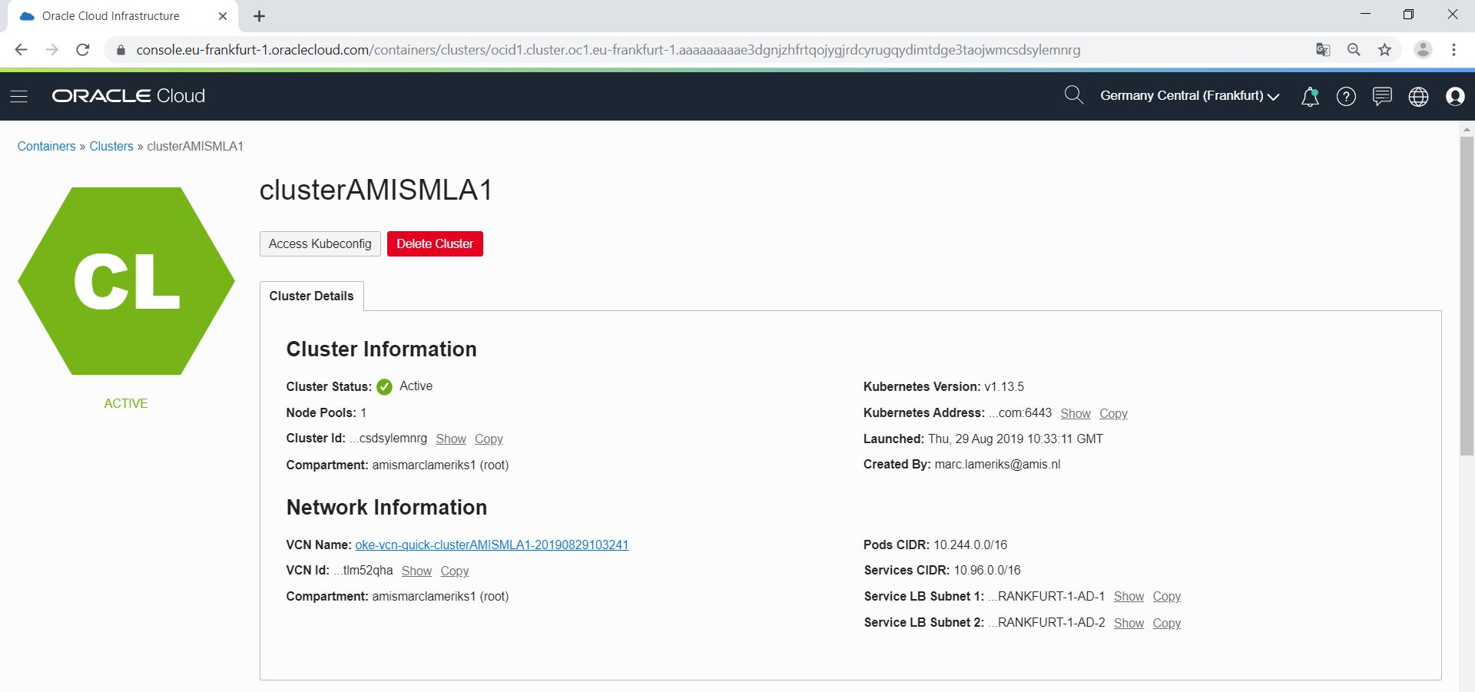Click the Access Kubeconfig button
This screenshot has width=1475, height=692.
[320, 244]
